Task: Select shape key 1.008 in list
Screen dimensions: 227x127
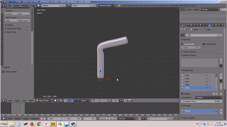Action: [x=198, y=85]
